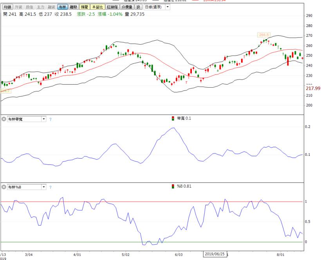This screenshot has height=260, width=321.
Task: Click the %B 0.81 legend text
Action: (x=184, y=186)
